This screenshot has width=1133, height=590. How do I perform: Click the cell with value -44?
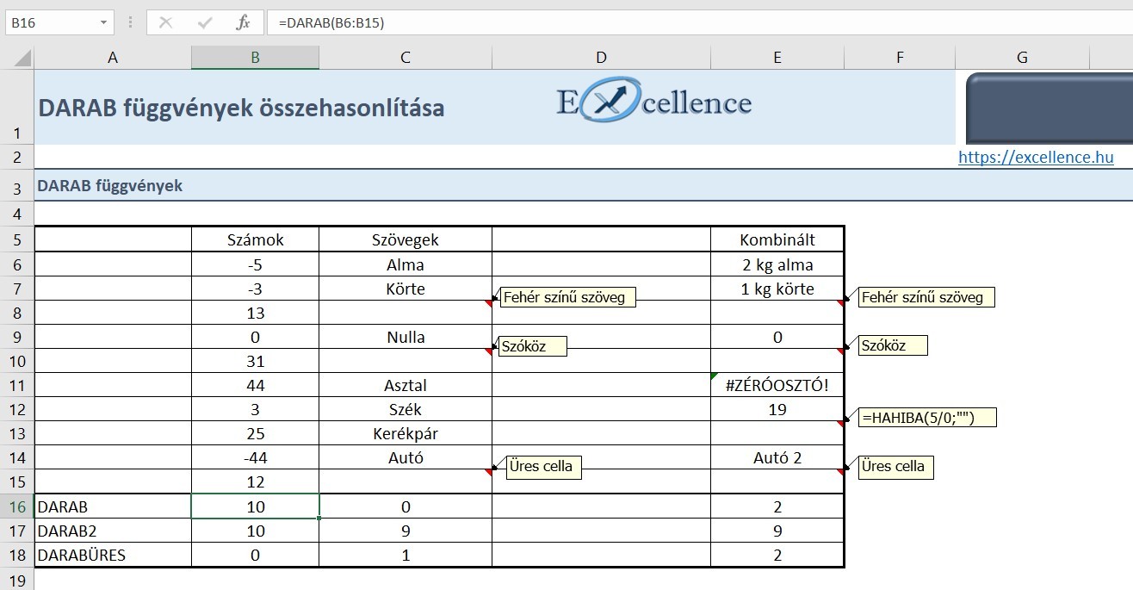point(255,457)
